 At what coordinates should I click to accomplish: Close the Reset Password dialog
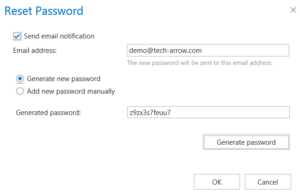[293, 10]
